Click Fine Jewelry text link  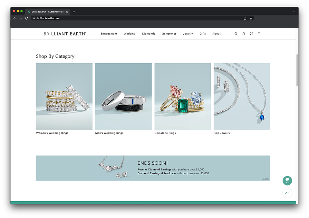222,133
